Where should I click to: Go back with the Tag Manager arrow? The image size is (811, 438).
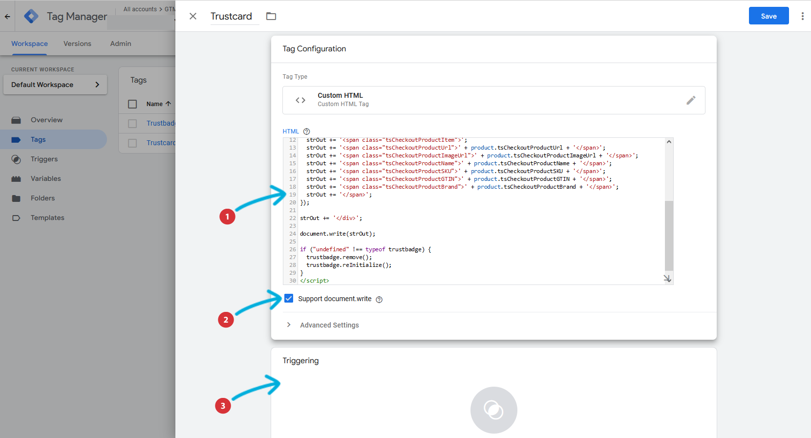[7, 16]
